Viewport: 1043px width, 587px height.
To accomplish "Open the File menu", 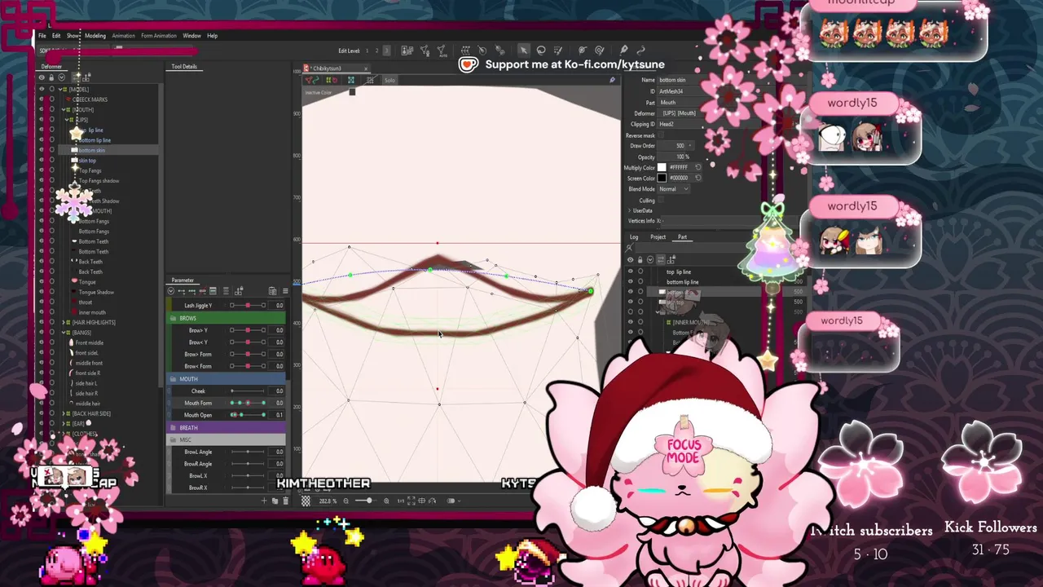I will (42, 36).
